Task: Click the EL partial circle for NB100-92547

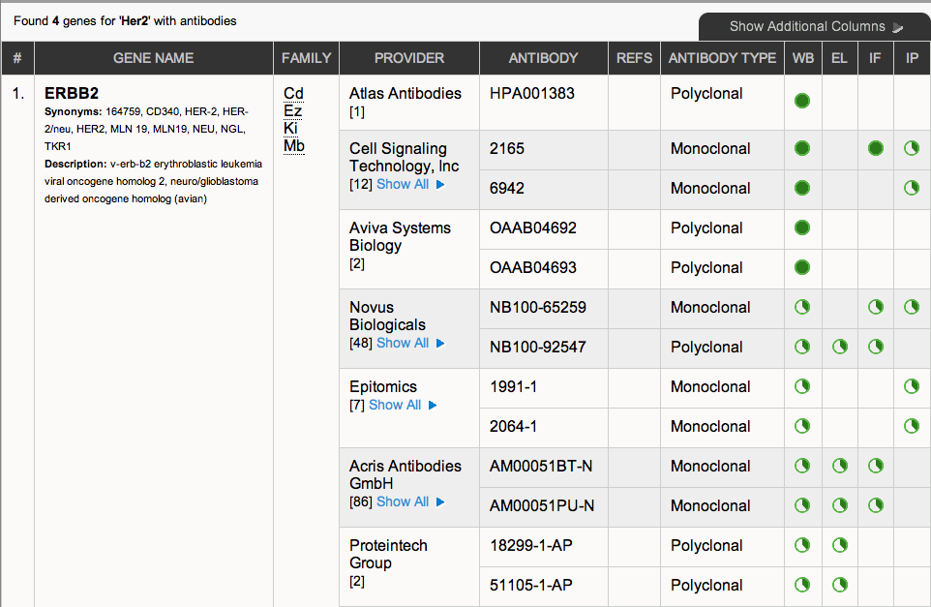Action: [839, 347]
